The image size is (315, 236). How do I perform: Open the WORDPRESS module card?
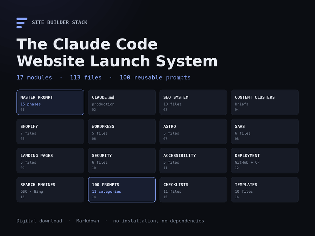tap(122, 131)
